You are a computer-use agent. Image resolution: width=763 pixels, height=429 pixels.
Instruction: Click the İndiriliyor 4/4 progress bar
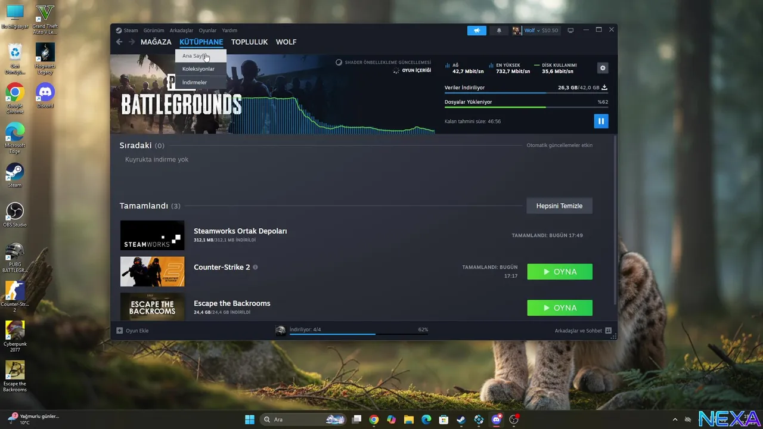[359, 334]
